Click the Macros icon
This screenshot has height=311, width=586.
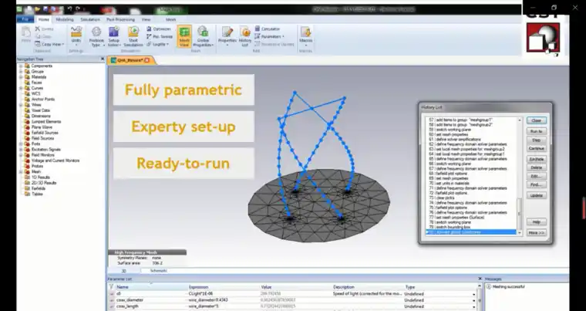(x=305, y=35)
